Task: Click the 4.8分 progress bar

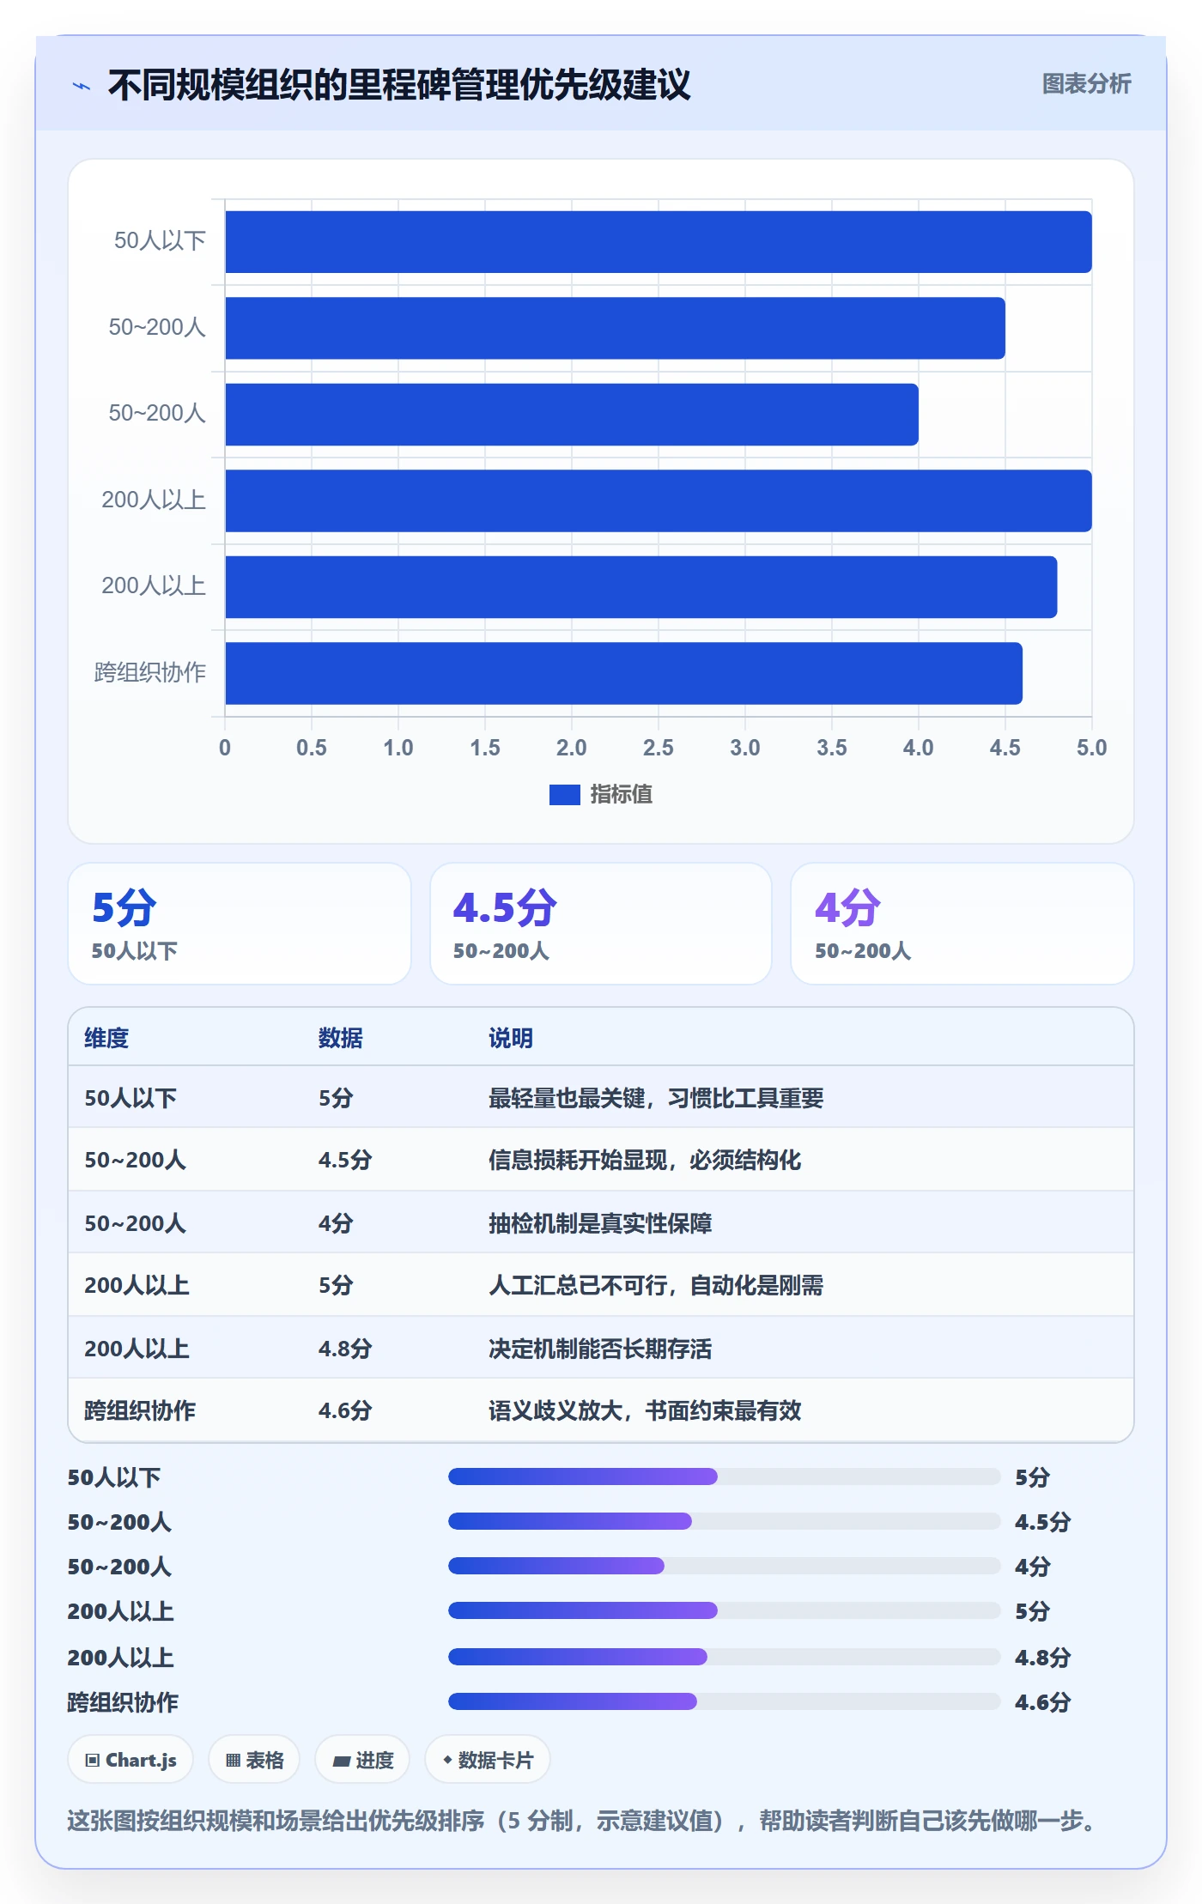Action: pos(724,1657)
